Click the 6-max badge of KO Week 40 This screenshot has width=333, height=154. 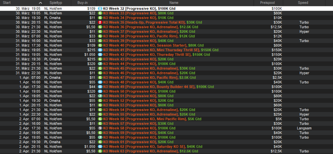pyautogui.click(x=100, y=45)
